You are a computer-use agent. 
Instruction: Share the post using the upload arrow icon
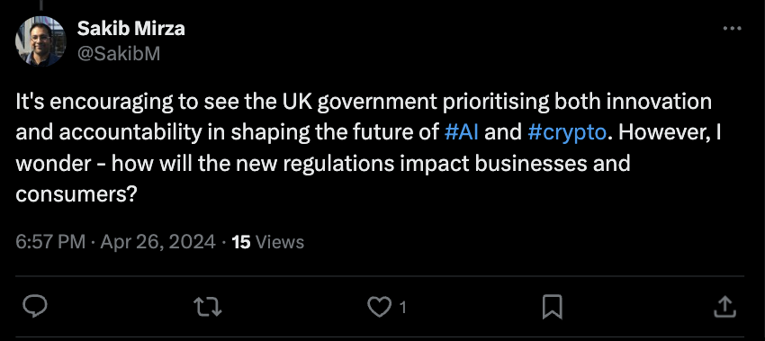tap(724, 307)
